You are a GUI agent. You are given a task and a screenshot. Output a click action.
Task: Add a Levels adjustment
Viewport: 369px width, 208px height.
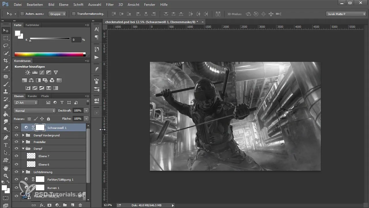click(x=35, y=73)
